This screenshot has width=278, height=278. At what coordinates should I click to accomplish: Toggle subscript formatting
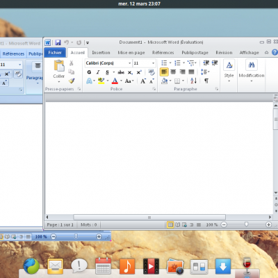pyautogui.click(x=130, y=72)
